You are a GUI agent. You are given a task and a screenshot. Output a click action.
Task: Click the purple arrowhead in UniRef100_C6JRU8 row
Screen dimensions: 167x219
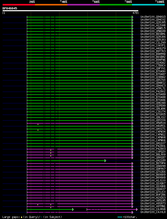137,209
